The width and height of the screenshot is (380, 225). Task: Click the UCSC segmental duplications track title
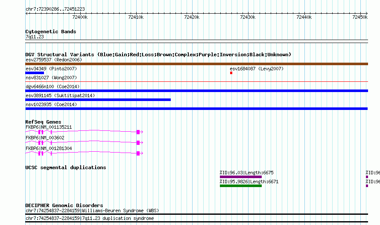pyautogui.click(x=66, y=167)
